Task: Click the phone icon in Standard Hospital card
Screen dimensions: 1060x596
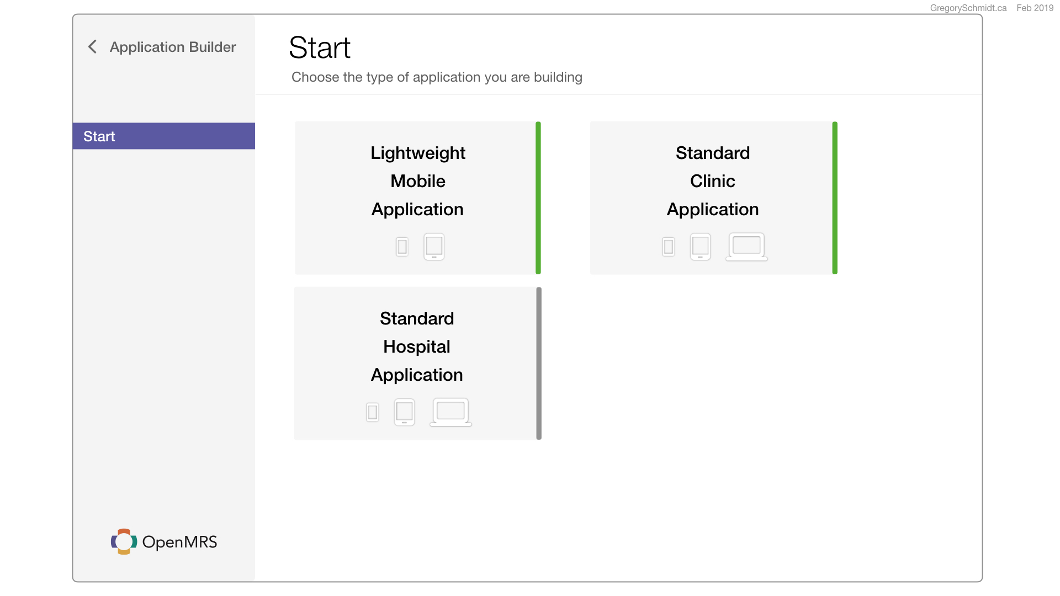Action: coord(373,412)
